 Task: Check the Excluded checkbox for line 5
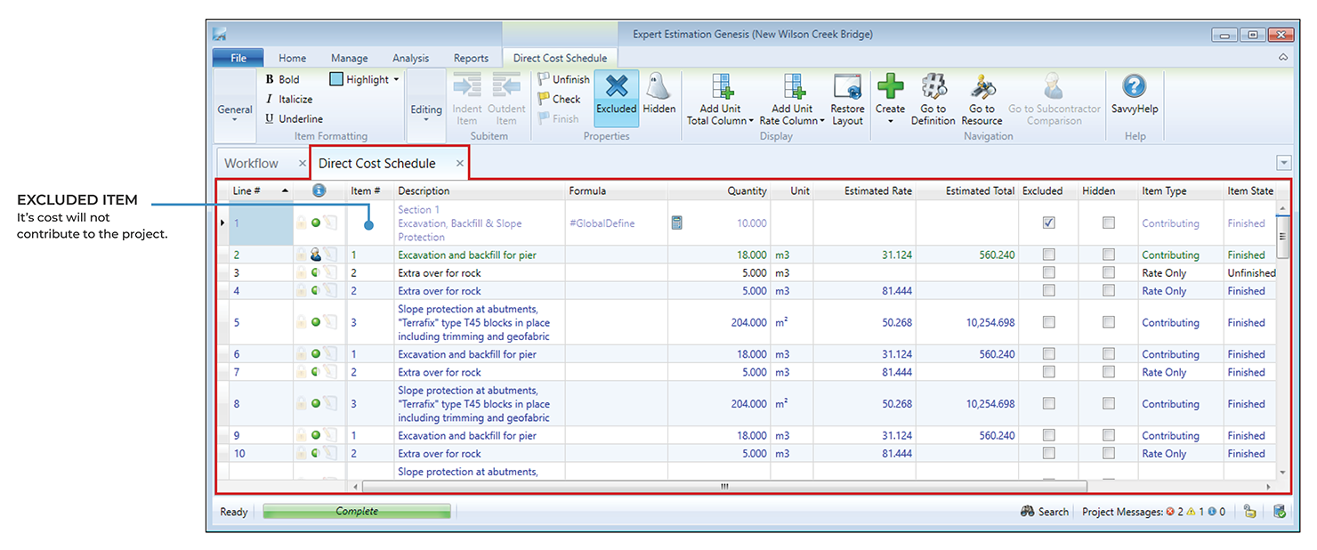click(x=1048, y=323)
